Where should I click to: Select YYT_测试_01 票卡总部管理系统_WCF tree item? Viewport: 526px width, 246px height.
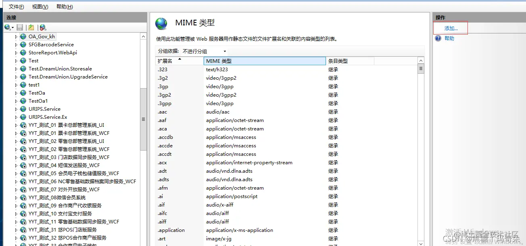coord(69,133)
